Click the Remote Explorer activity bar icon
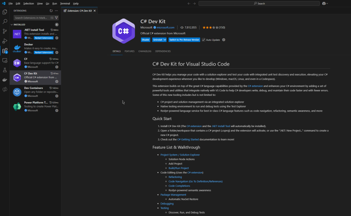The height and width of the screenshot is (216, 351). tap(5, 60)
